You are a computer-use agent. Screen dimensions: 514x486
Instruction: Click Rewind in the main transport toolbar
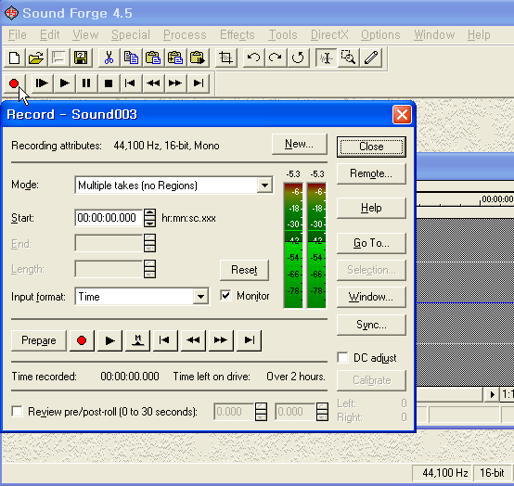pyautogui.click(x=153, y=83)
